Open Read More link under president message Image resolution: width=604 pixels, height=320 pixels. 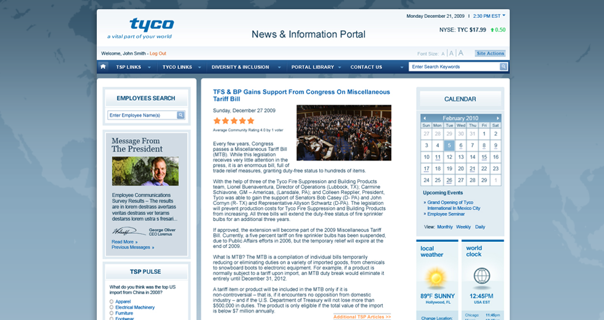point(124,242)
